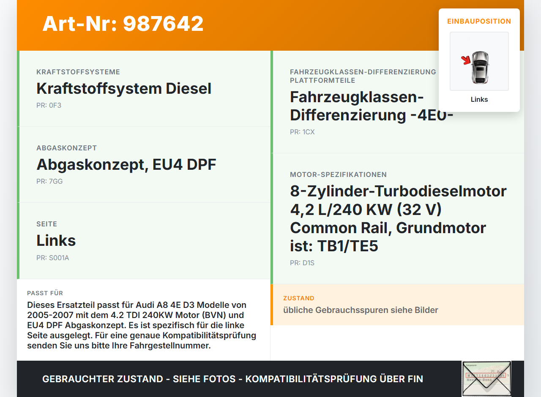
Task: Select the orange header banner
Action: tap(270, 25)
